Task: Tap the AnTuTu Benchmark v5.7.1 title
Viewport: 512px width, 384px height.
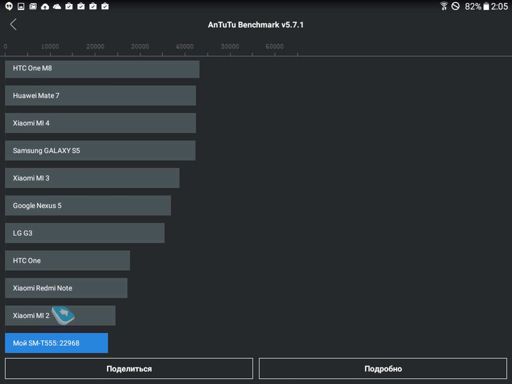Action: (x=256, y=25)
